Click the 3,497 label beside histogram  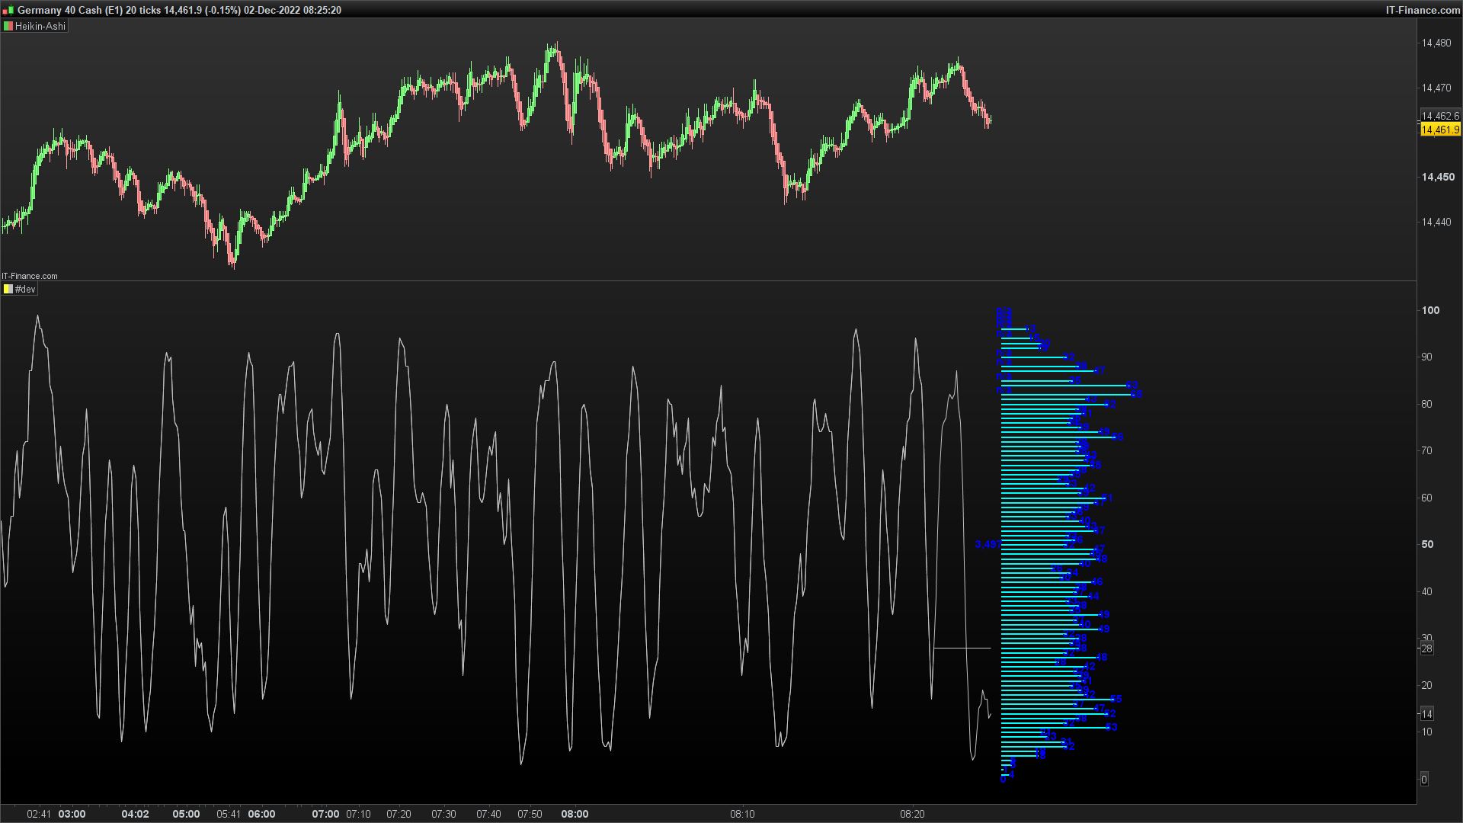pyautogui.click(x=988, y=545)
